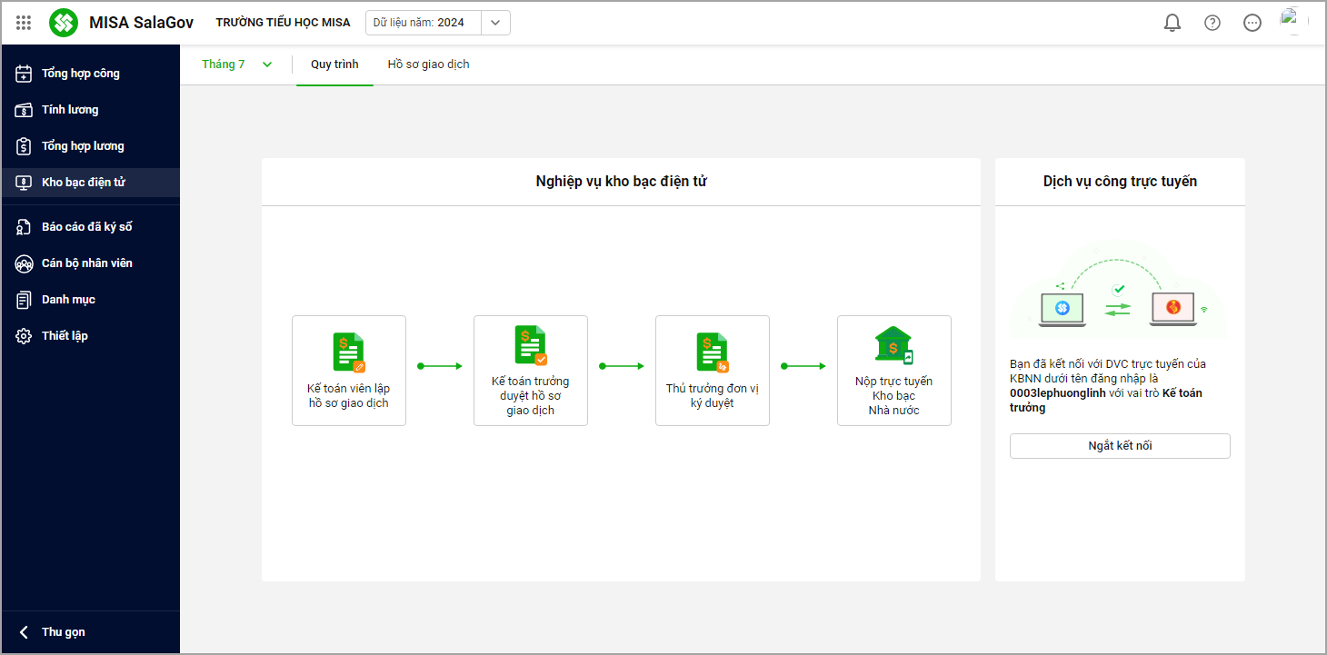Open the Dữ liệu năm 2024 dropdown
The height and width of the screenshot is (655, 1327).
(x=495, y=23)
